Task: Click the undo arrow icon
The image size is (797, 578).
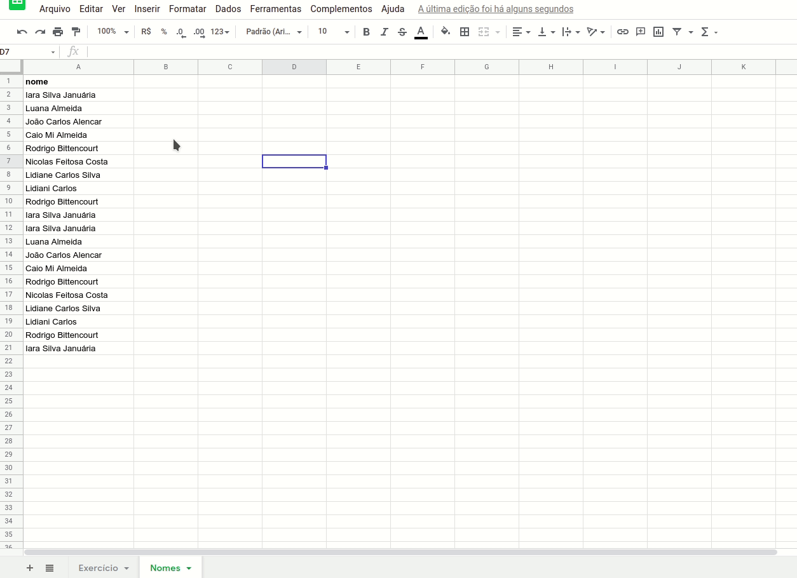Action: click(x=22, y=32)
